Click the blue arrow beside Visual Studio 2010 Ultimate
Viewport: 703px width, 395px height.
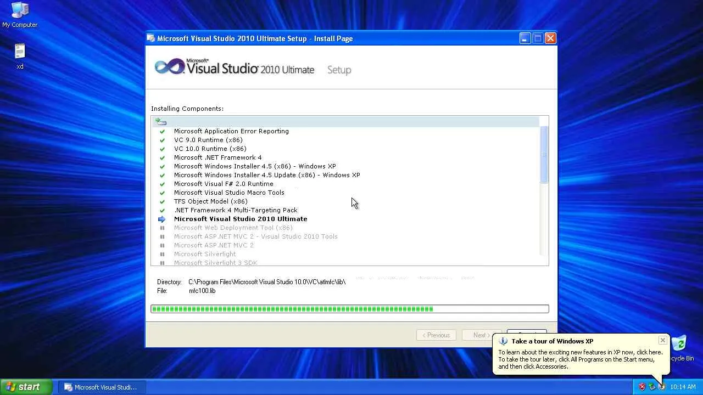[x=162, y=219]
